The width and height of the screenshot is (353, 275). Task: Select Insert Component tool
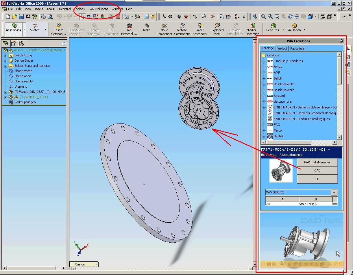click(58, 30)
